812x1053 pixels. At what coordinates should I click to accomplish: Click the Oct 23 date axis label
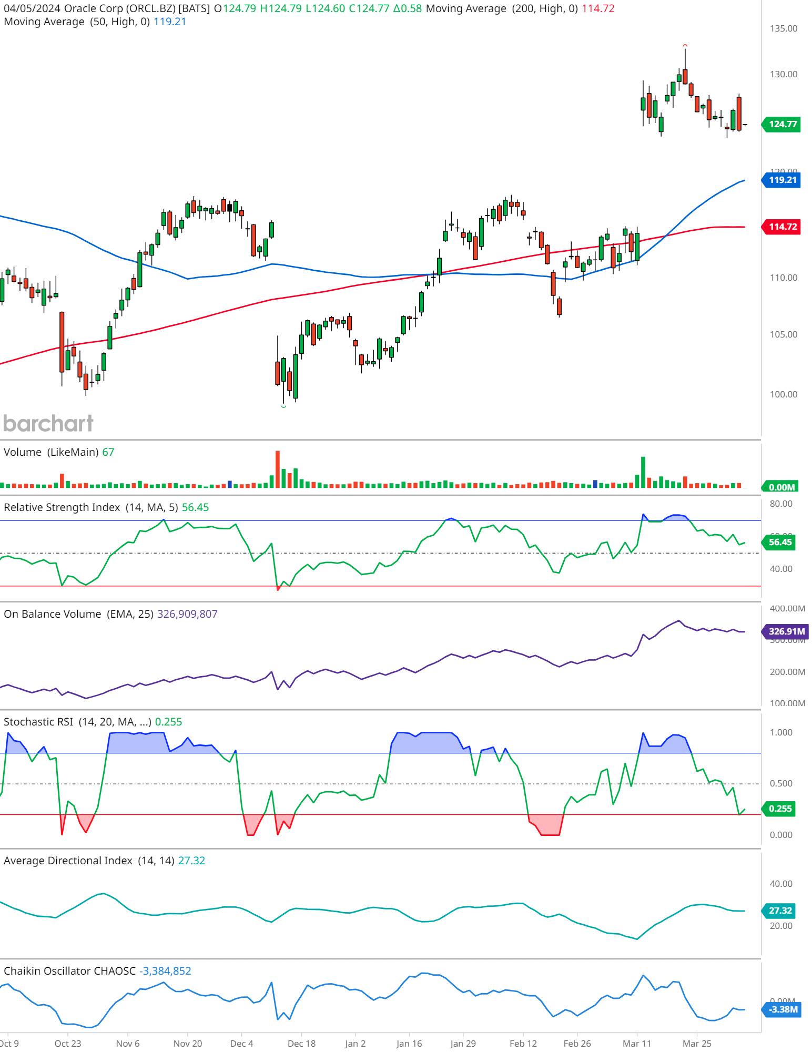68,1044
